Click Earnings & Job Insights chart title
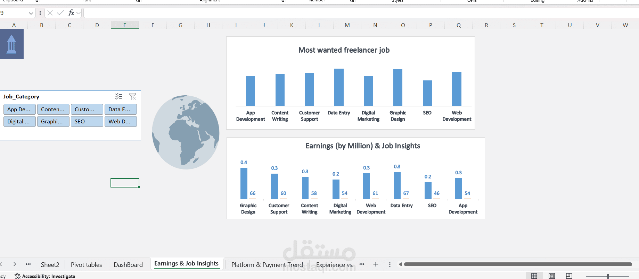Viewport: 639px width, 279px height. pos(363,146)
